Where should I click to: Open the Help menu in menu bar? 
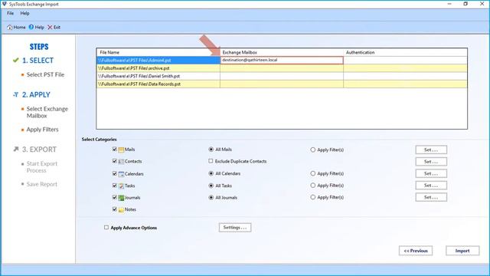pos(24,14)
